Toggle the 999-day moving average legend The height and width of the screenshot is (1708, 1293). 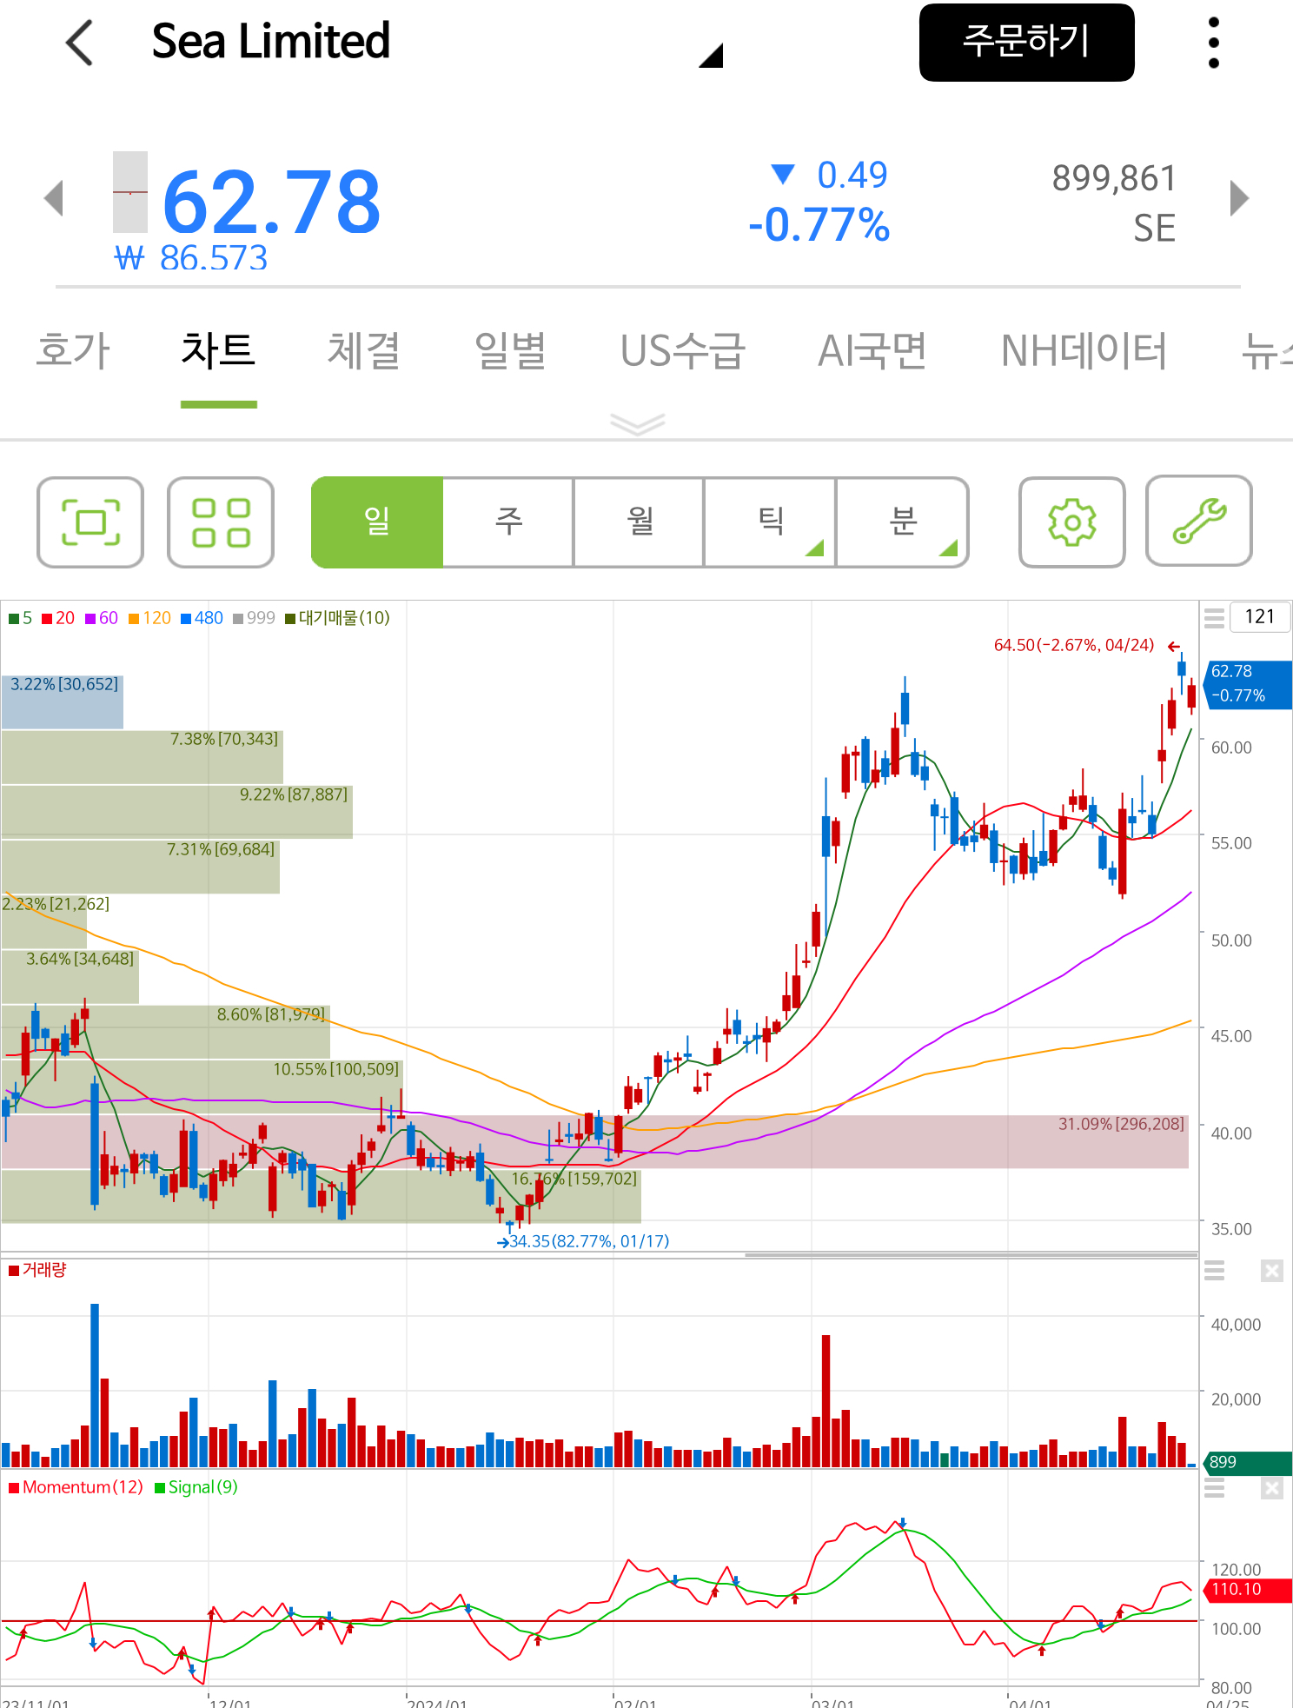coord(254,618)
